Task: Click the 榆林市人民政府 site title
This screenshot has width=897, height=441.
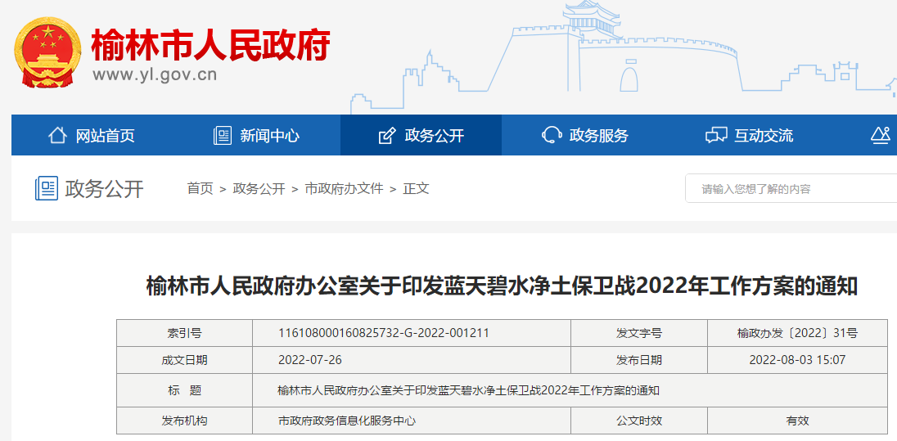Action: tap(211, 45)
